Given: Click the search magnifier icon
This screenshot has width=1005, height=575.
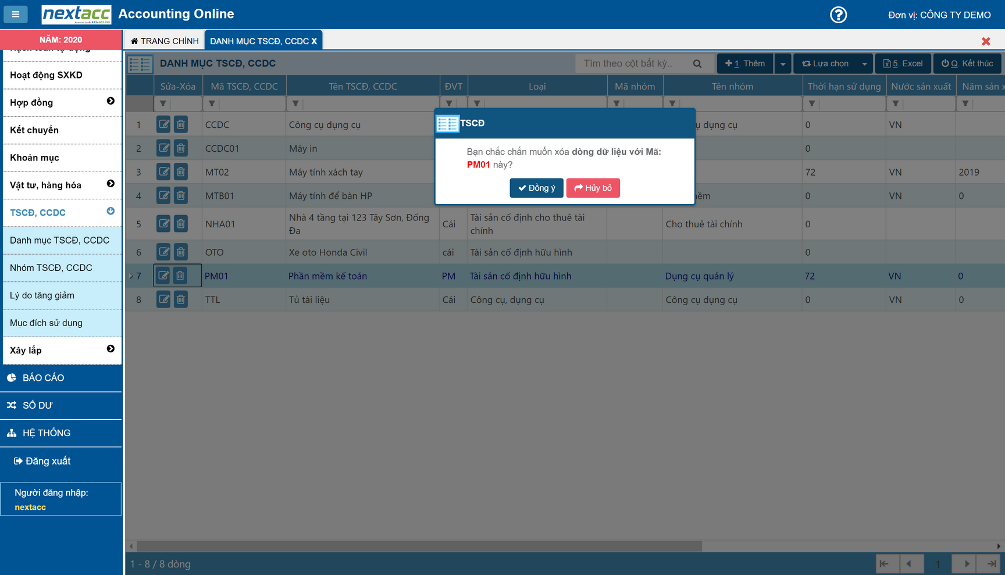Looking at the screenshot, I should (x=697, y=64).
